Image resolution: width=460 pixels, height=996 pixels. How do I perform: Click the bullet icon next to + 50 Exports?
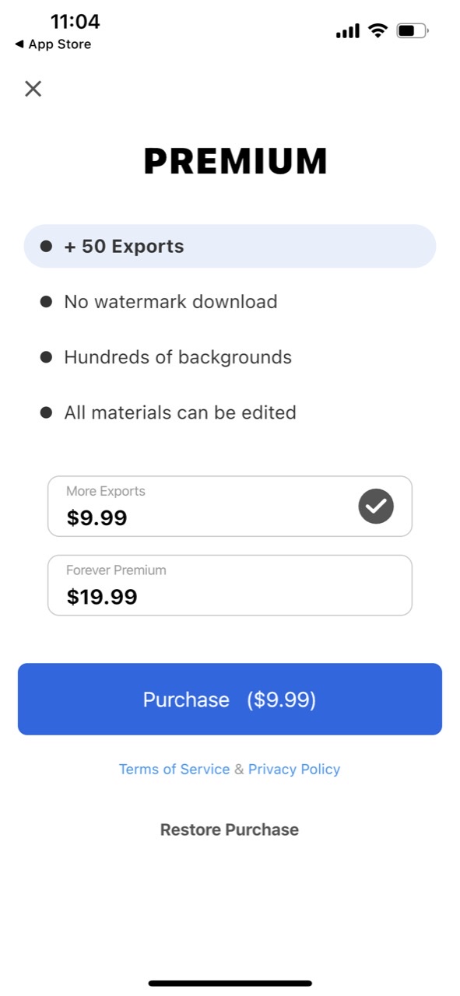tap(45, 245)
